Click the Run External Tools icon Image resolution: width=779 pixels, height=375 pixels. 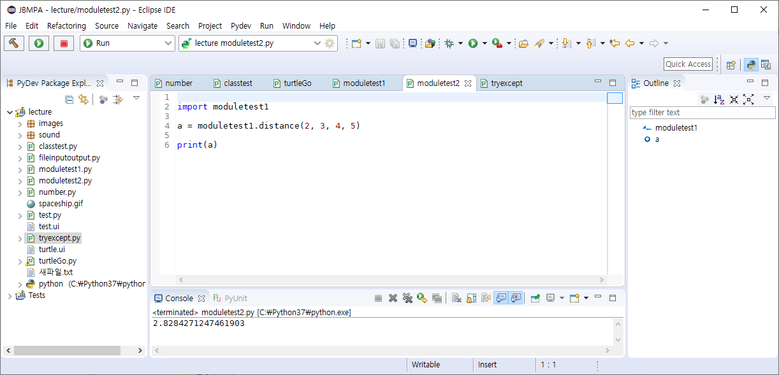497,43
